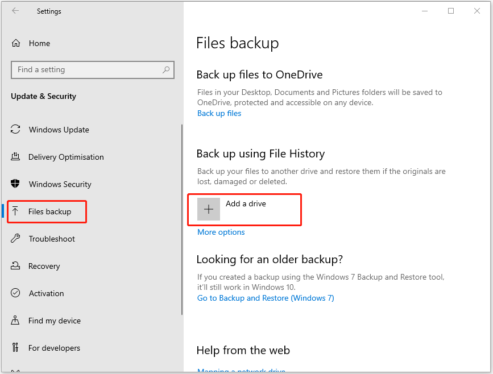The image size is (493, 374).
Task: Click the back arrow in the Settings title bar
Action: [15, 11]
